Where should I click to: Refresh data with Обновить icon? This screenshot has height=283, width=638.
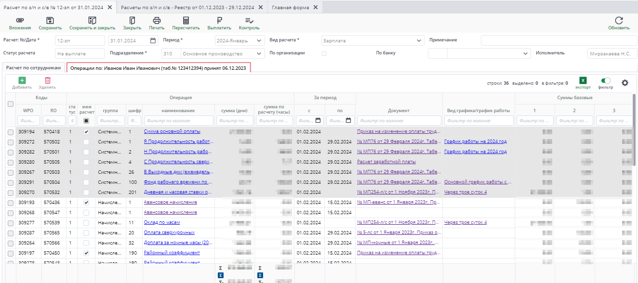coord(619,21)
